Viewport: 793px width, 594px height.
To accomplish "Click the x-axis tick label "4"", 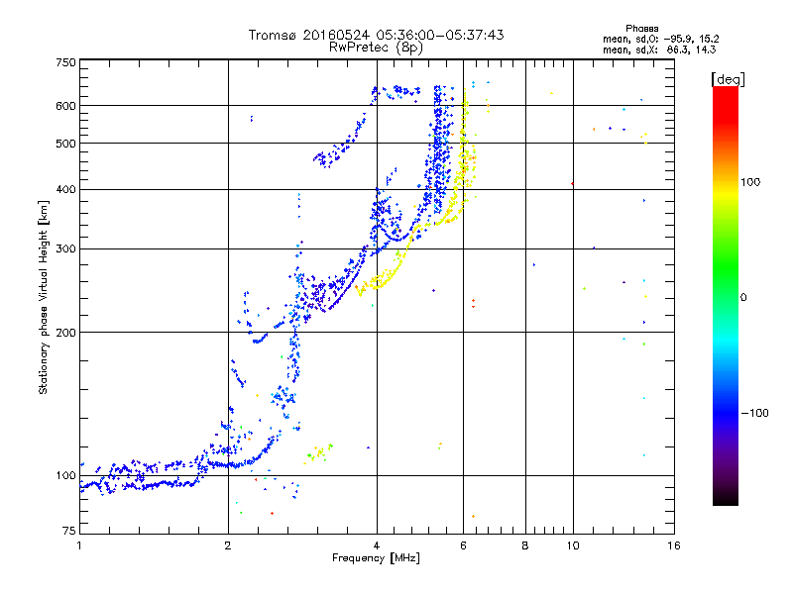I will tap(377, 545).
